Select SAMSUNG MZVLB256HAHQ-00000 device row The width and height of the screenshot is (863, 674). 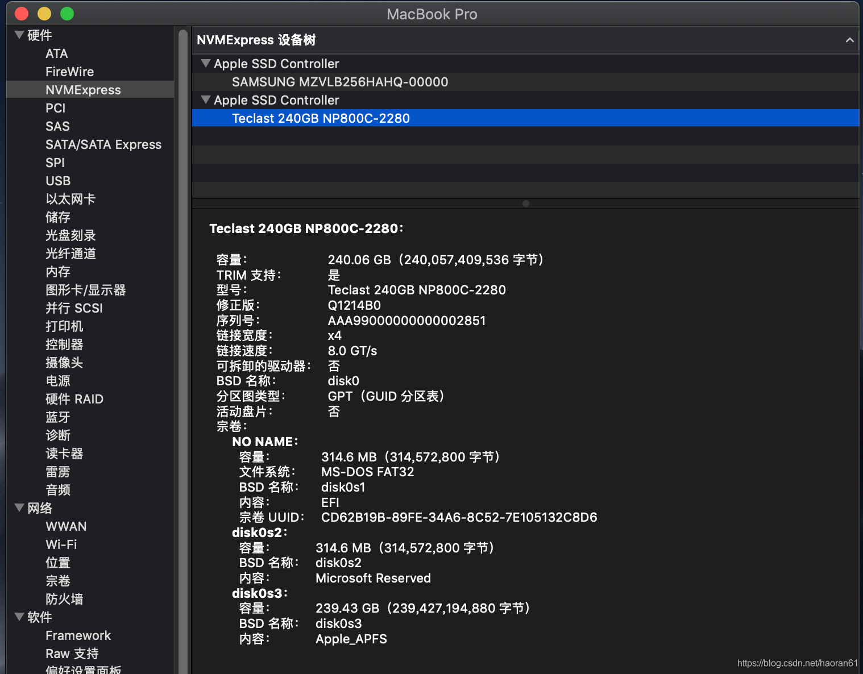click(x=525, y=82)
